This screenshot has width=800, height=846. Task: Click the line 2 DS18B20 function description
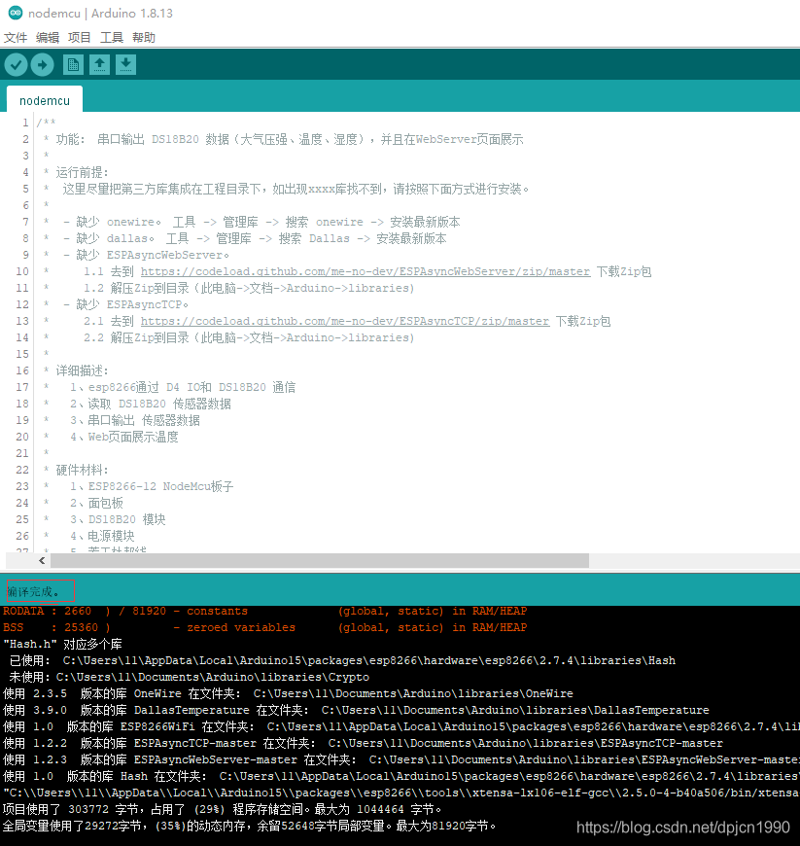[290, 140]
